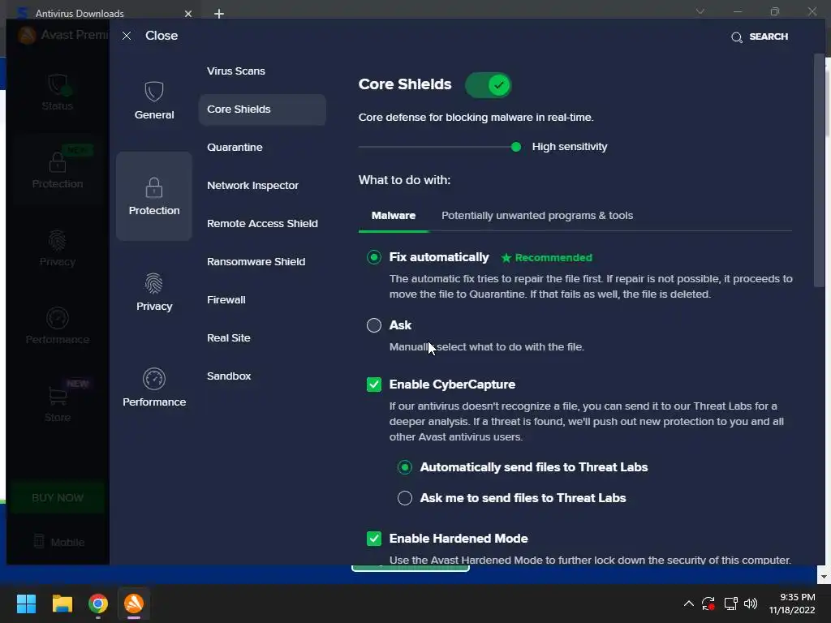Open Sandbox settings

(229, 376)
